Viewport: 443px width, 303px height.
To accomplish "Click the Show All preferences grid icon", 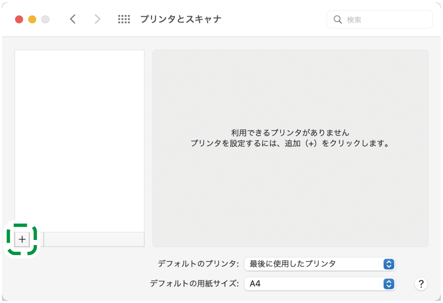I will [x=124, y=19].
